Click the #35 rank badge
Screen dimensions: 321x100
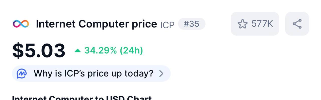pyautogui.click(x=192, y=24)
